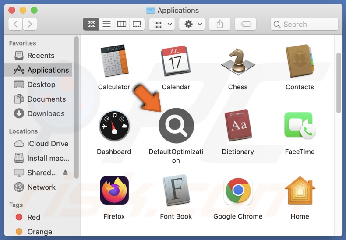Open the Calendar app icon
This screenshot has height=240, width=346.
coord(176,61)
